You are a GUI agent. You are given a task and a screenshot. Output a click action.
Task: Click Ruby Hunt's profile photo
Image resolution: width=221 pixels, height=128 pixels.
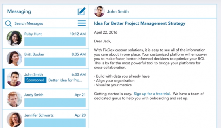coord(14,38)
